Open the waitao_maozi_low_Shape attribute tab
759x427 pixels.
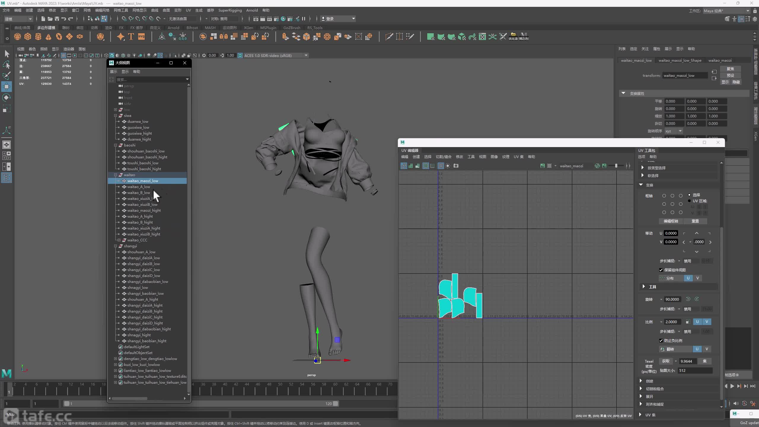point(680,60)
